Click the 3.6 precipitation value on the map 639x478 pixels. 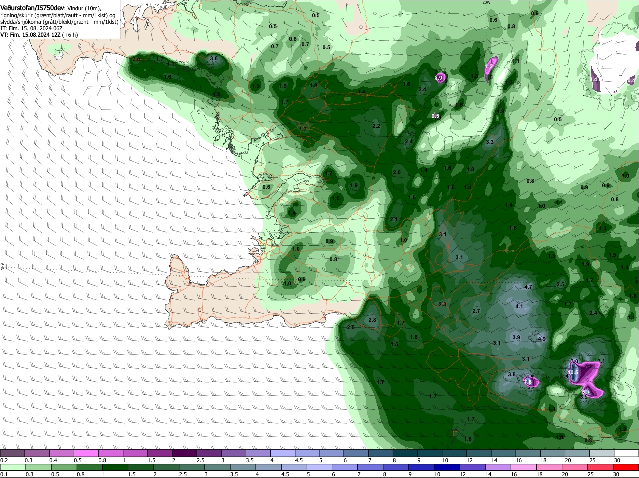click(214, 59)
